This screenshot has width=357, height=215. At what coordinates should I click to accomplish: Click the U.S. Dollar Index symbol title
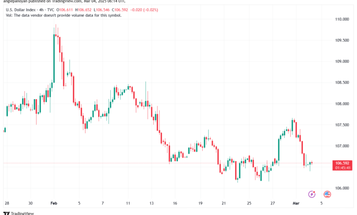tap(21, 10)
